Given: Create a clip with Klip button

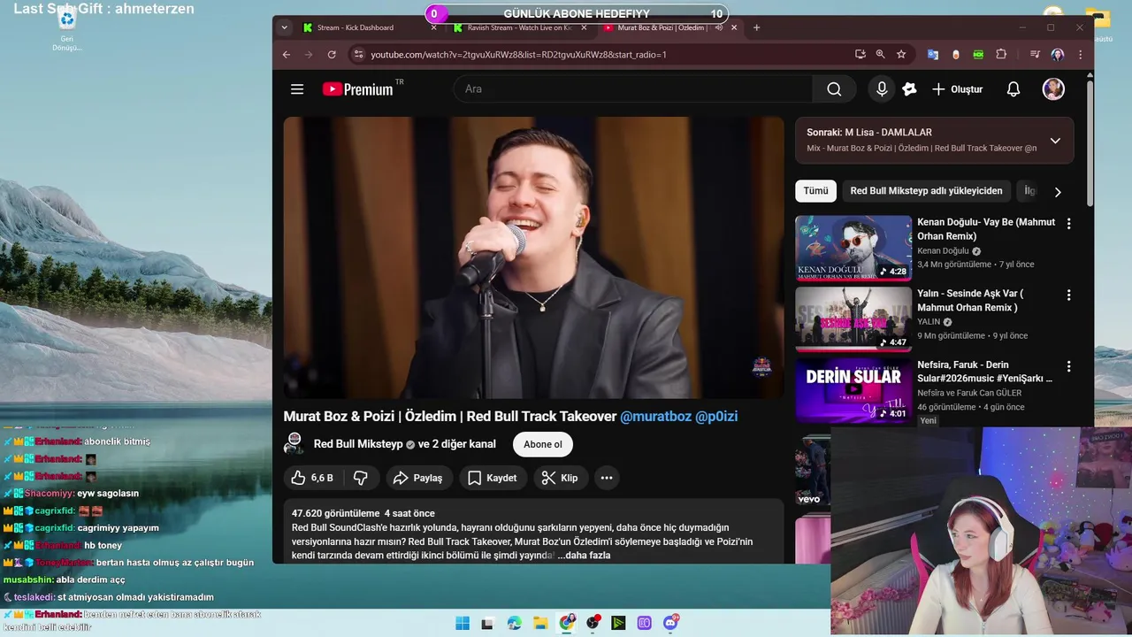Looking at the screenshot, I should 560,478.
